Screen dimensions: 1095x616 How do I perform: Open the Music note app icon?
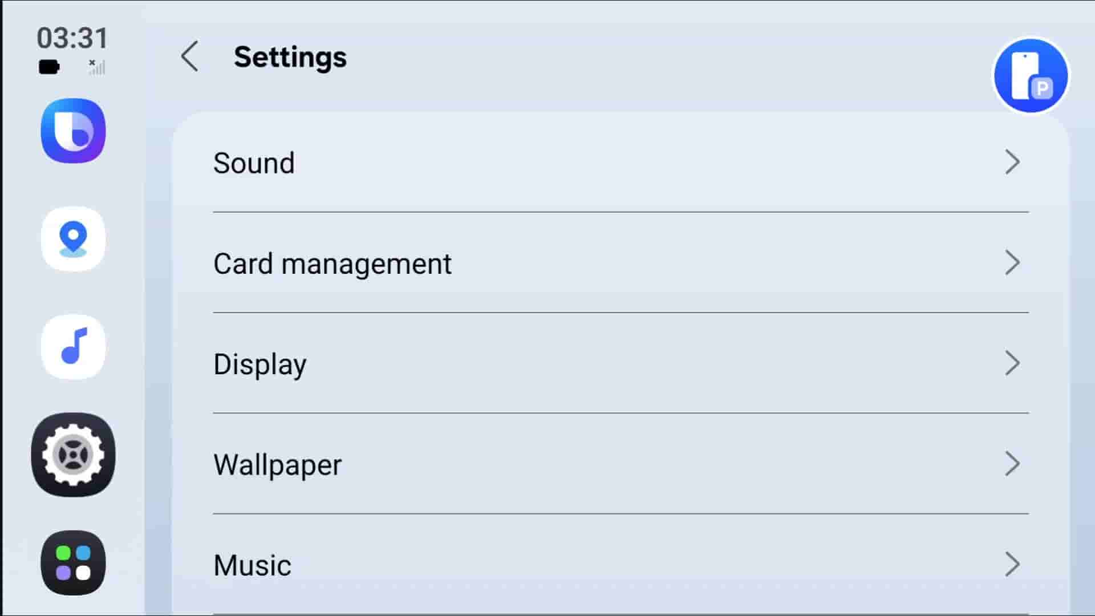tap(73, 347)
